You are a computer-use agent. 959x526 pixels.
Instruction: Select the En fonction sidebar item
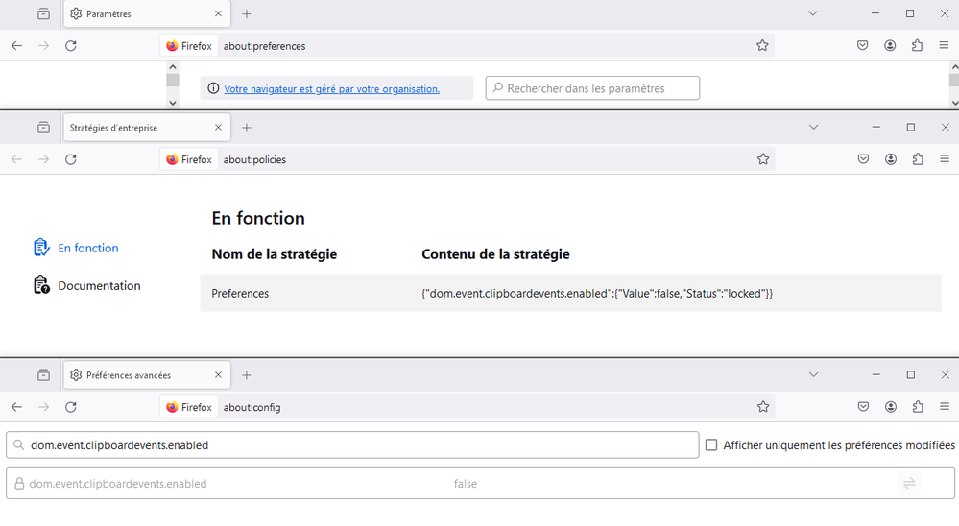pyautogui.click(x=87, y=248)
